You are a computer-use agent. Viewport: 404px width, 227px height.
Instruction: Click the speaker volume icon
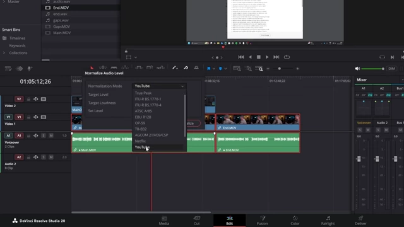(357, 69)
